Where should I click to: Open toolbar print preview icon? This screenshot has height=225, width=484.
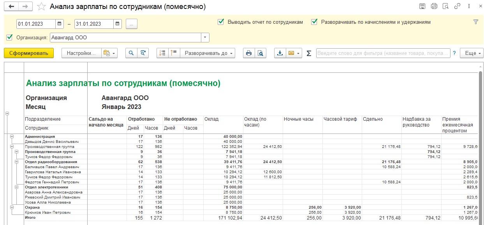pyautogui.click(x=260, y=53)
